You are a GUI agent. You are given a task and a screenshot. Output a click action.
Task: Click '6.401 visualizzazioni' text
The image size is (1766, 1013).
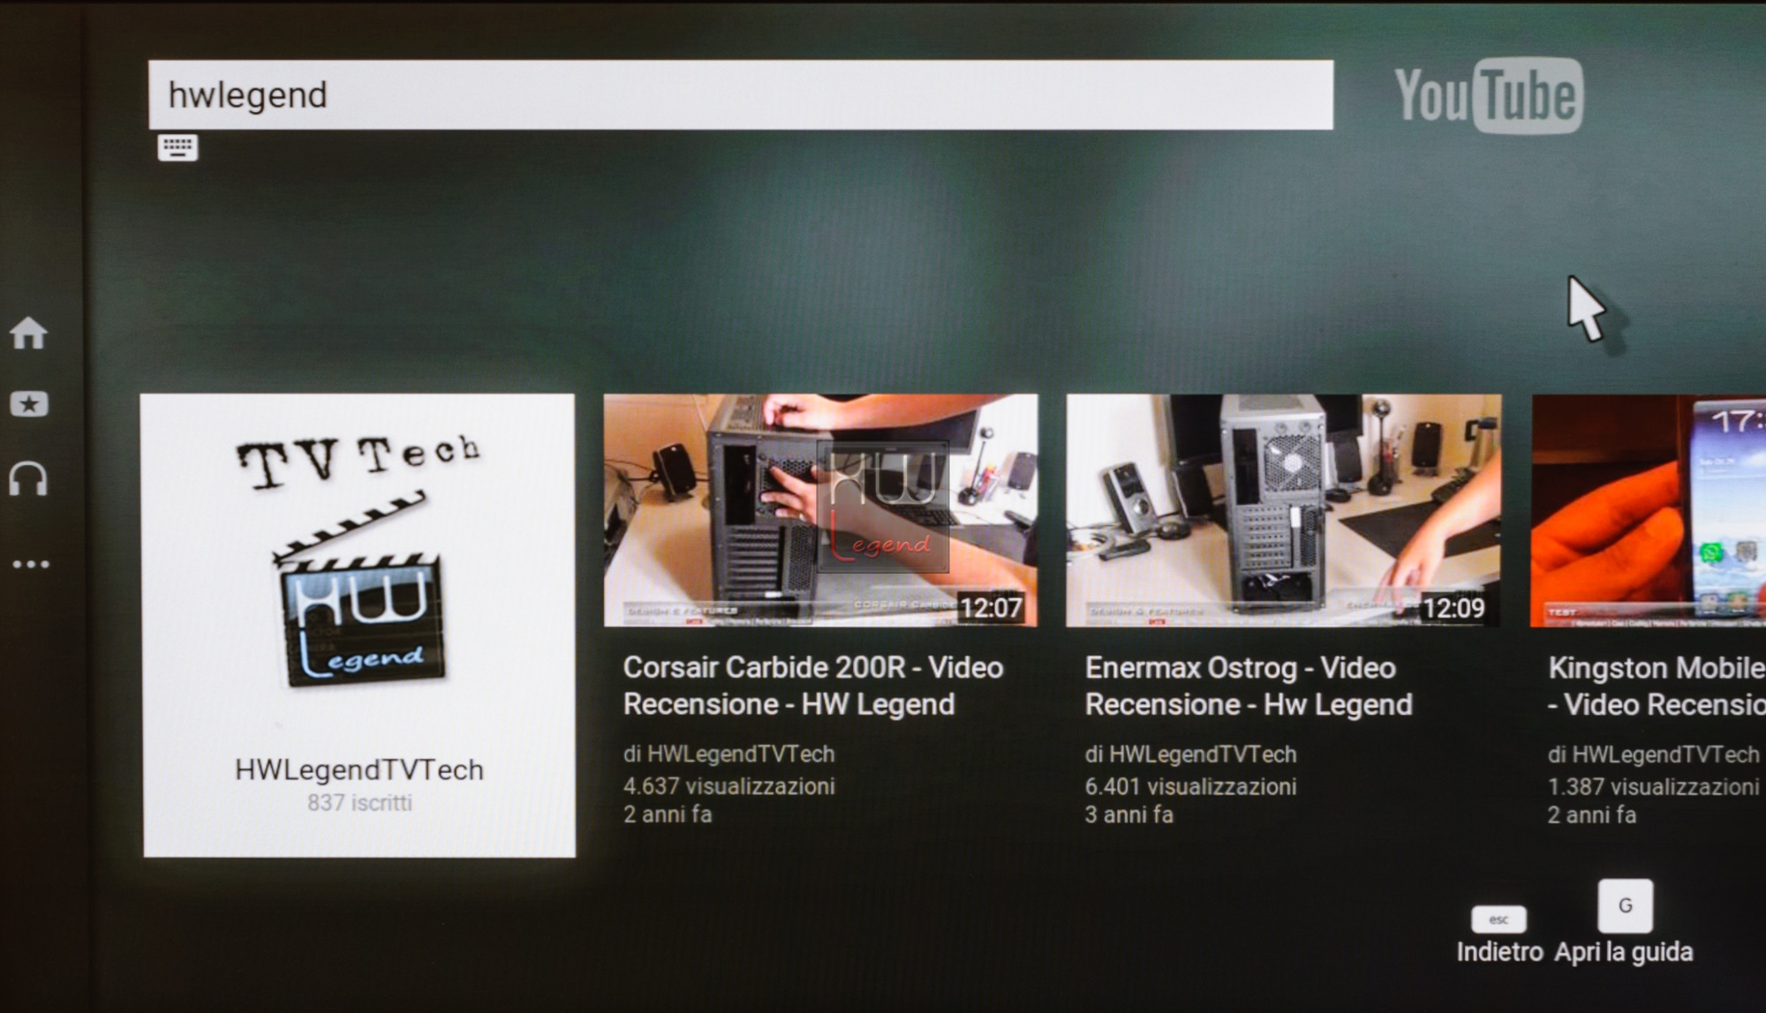(1190, 785)
